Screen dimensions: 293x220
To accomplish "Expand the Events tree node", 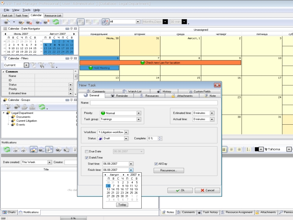I will 8,125.
